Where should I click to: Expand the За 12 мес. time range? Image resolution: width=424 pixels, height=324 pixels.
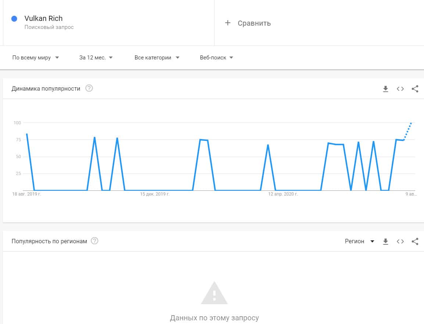point(96,58)
